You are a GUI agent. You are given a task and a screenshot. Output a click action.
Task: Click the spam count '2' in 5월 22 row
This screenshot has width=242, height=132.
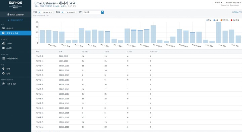point(128,122)
